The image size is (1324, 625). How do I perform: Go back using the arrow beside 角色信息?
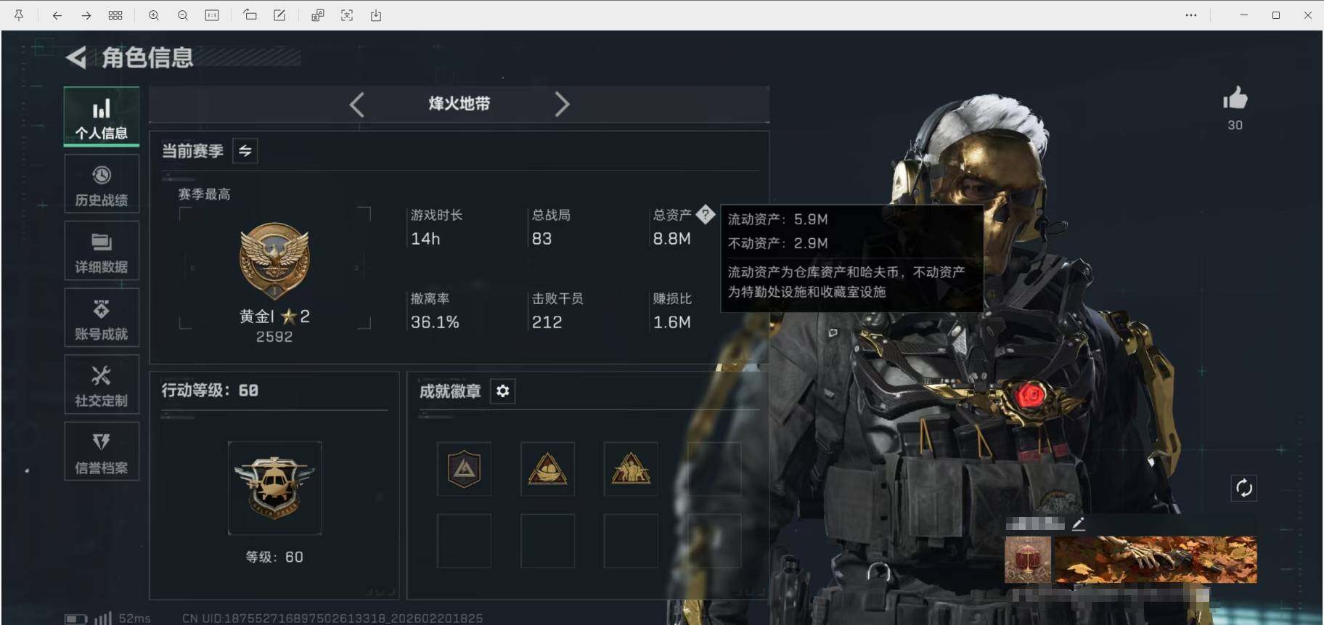[x=76, y=57]
